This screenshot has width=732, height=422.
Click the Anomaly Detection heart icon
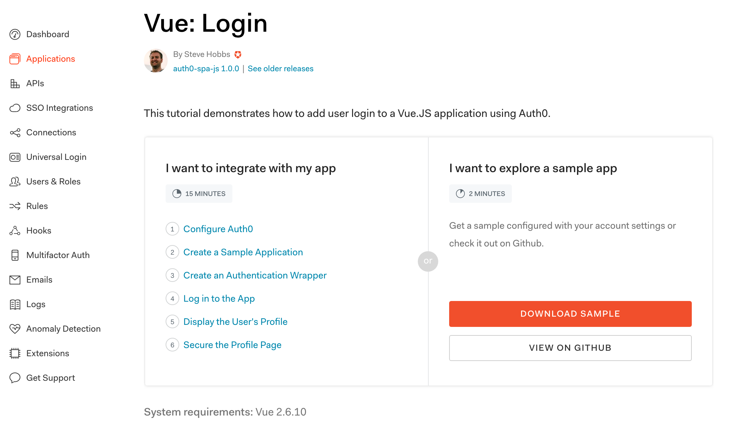(15, 329)
